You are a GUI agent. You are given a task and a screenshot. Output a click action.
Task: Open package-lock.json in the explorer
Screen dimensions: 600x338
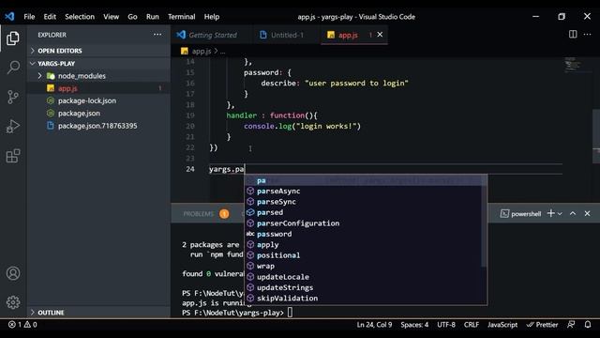(x=98, y=100)
